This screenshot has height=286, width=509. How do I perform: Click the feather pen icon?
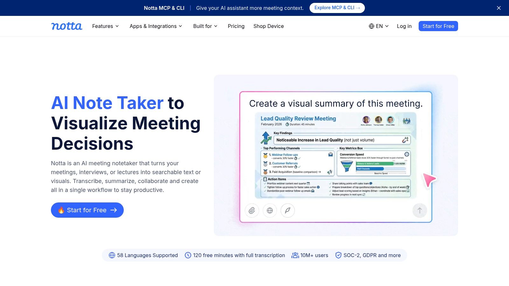(288, 210)
